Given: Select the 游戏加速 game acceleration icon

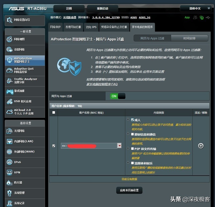Looking at the screenshot, I should click(x=25, y=91).
